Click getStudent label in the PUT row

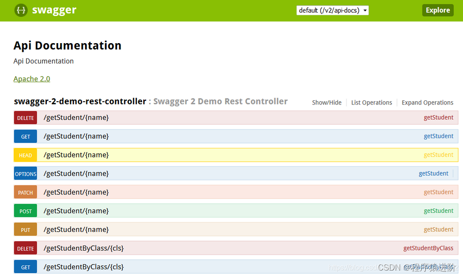[438, 229]
